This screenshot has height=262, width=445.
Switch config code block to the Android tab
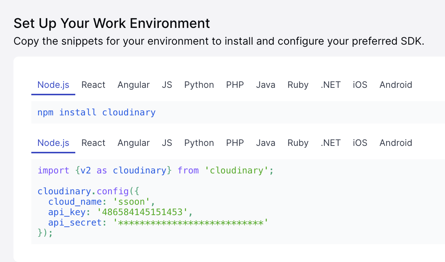click(396, 143)
